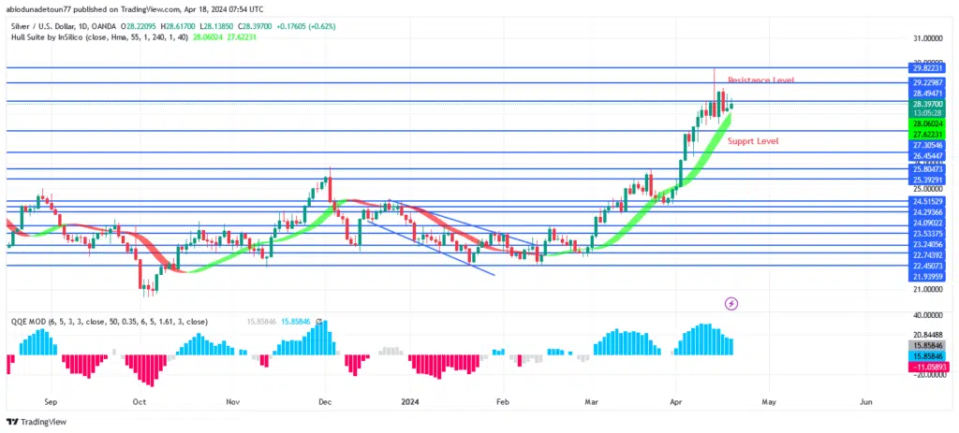
Task: Click the 2024 label on time axis
Action: click(x=410, y=402)
